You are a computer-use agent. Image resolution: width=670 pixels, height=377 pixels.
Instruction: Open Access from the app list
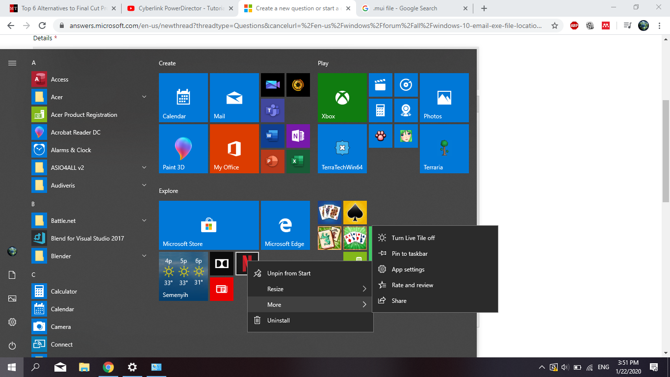point(90,80)
